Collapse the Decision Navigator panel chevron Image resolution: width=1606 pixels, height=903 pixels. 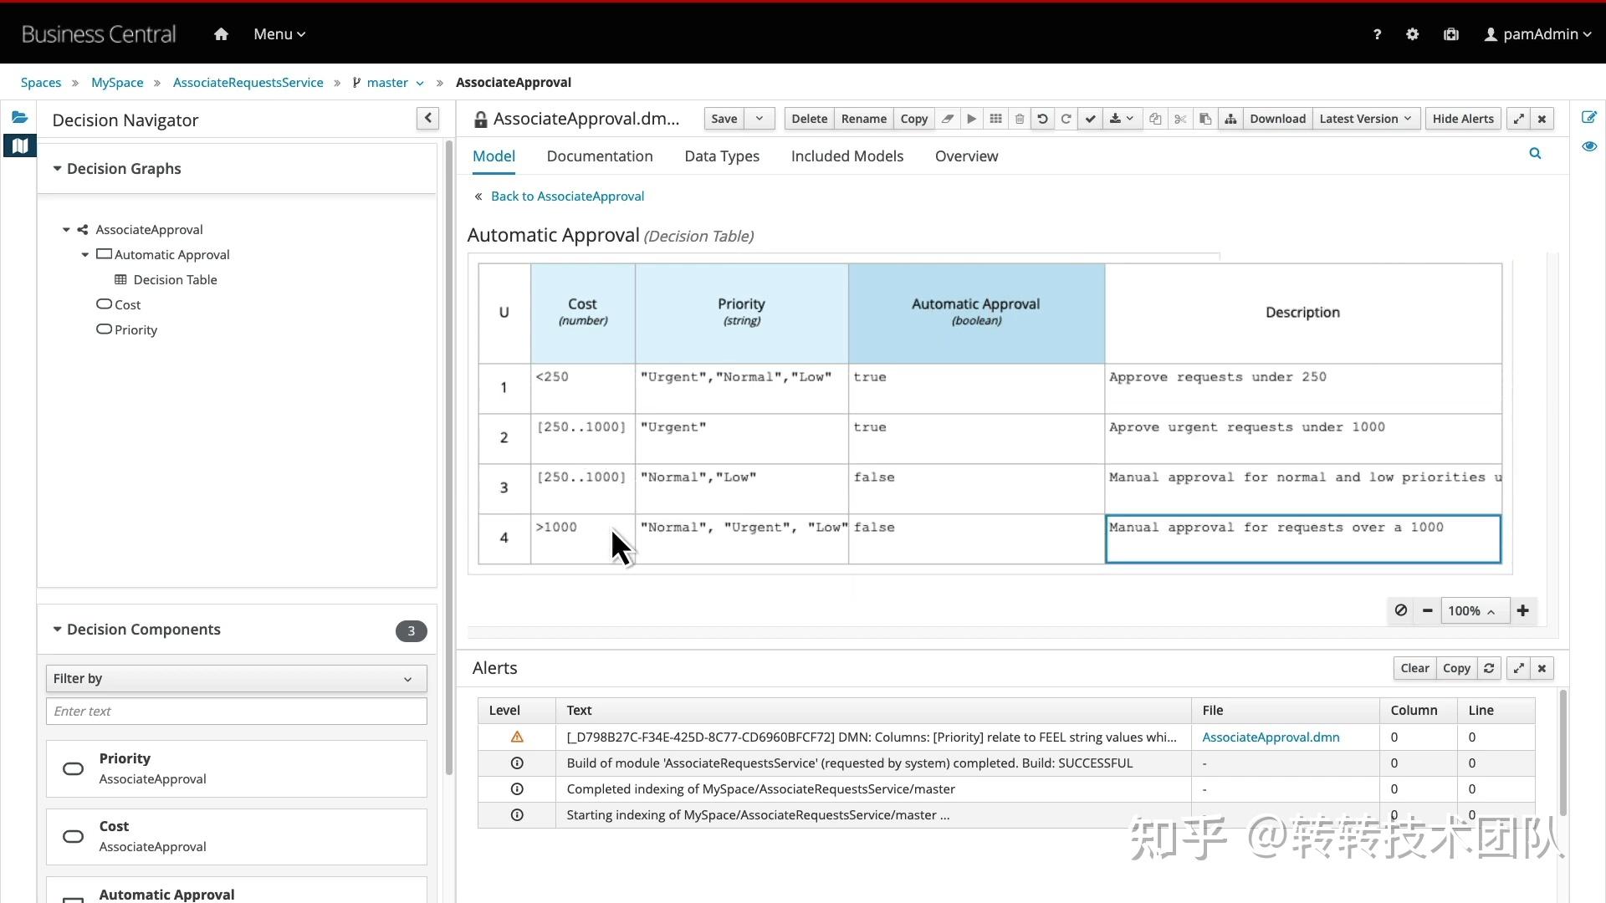427,119
